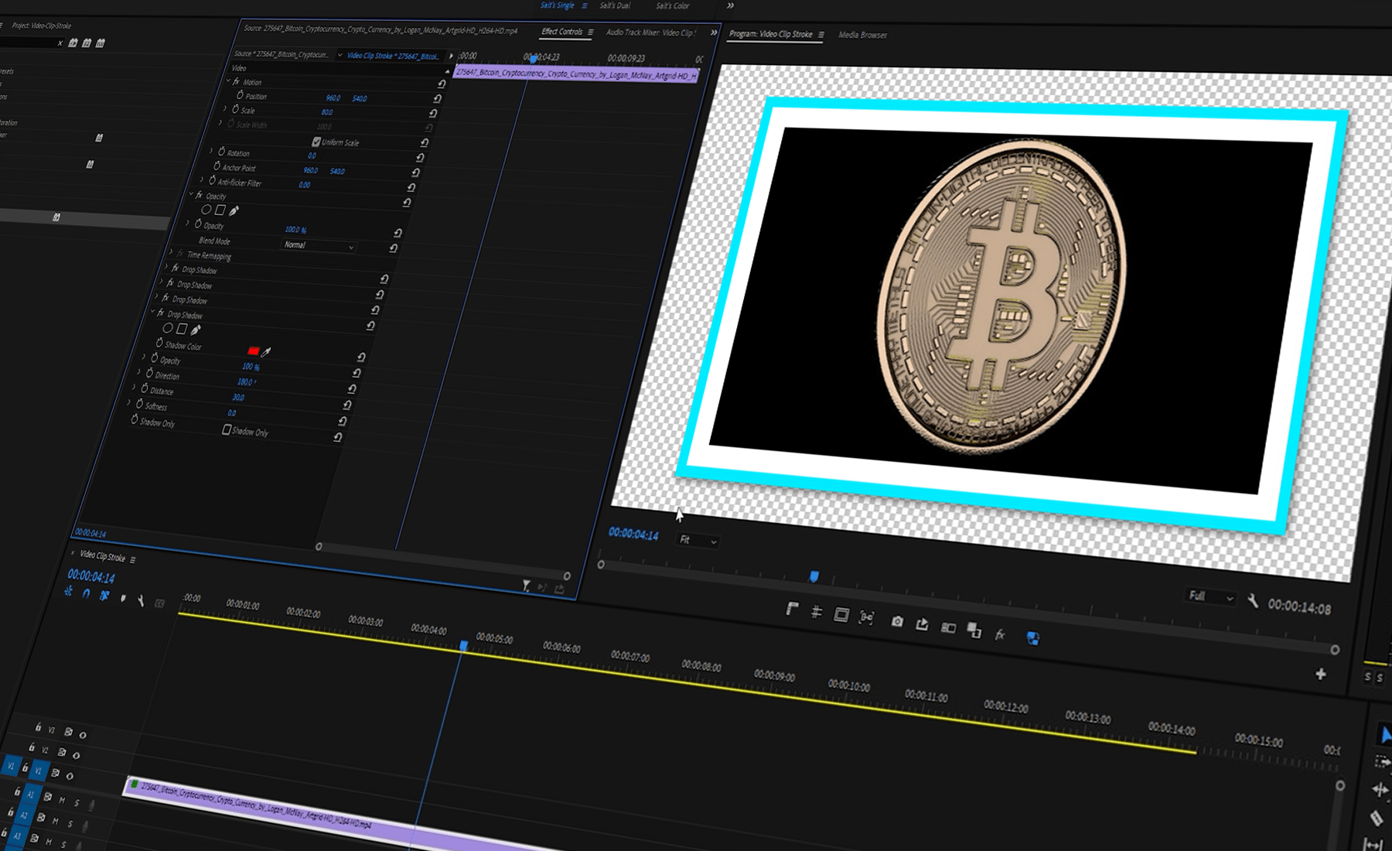Open the Fit zoom level dropdown

pos(698,541)
